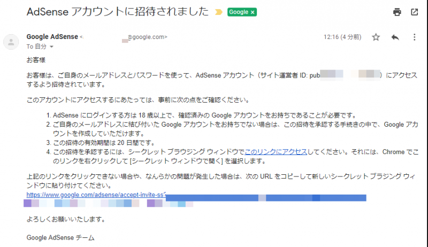The width and height of the screenshot is (428, 247).
Task: Print this AdSense invitation email
Action: 397,12
